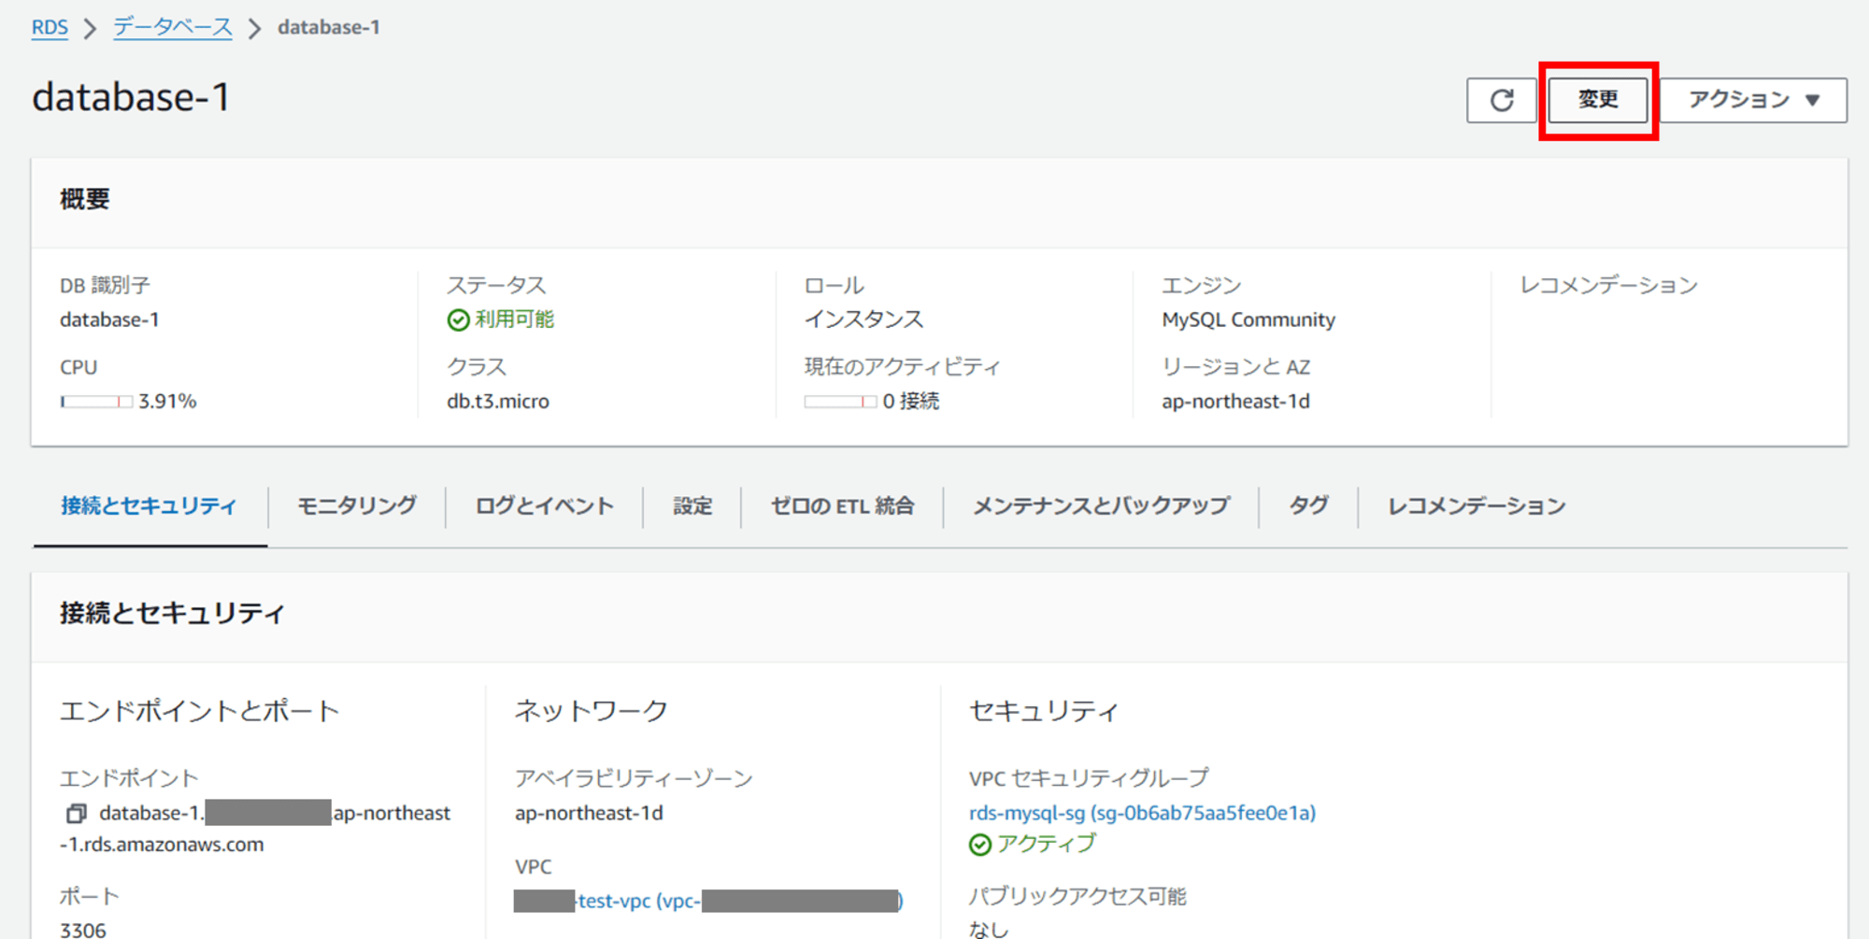1869x939 pixels.
Task: Click the MySQL Community engine value
Action: pos(1248,320)
